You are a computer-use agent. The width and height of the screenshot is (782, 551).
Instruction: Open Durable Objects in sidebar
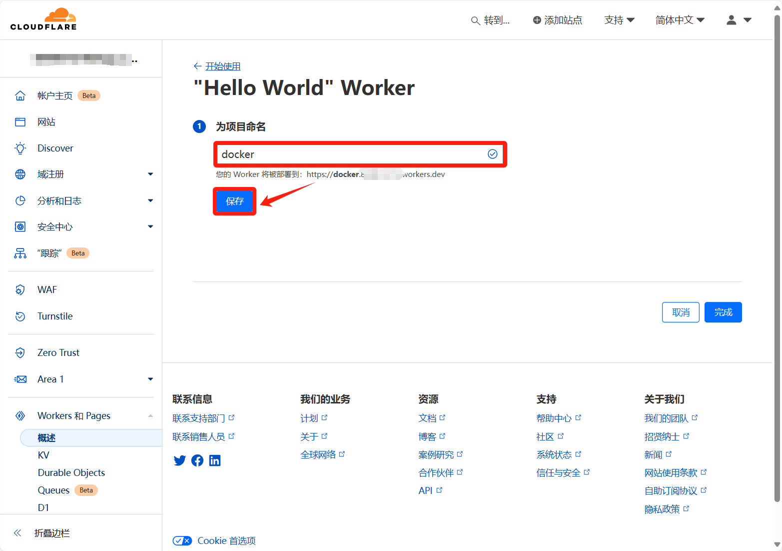coord(71,472)
